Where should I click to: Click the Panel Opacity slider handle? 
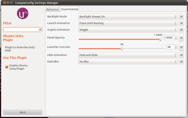coord(160,39)
